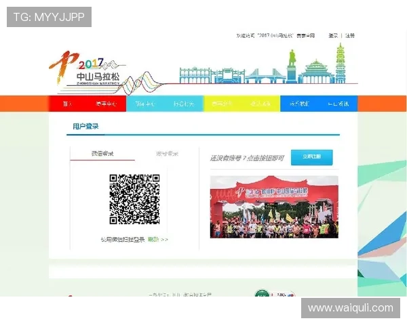The image size is (407, 325).
Task: Click the WeChat login QR code image
Action: point(134,199)
